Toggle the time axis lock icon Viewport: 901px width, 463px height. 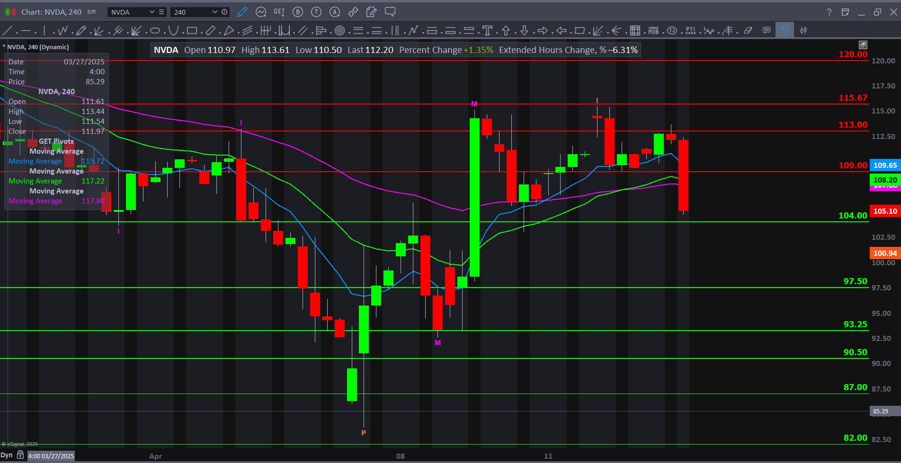[x=20, y=455]
